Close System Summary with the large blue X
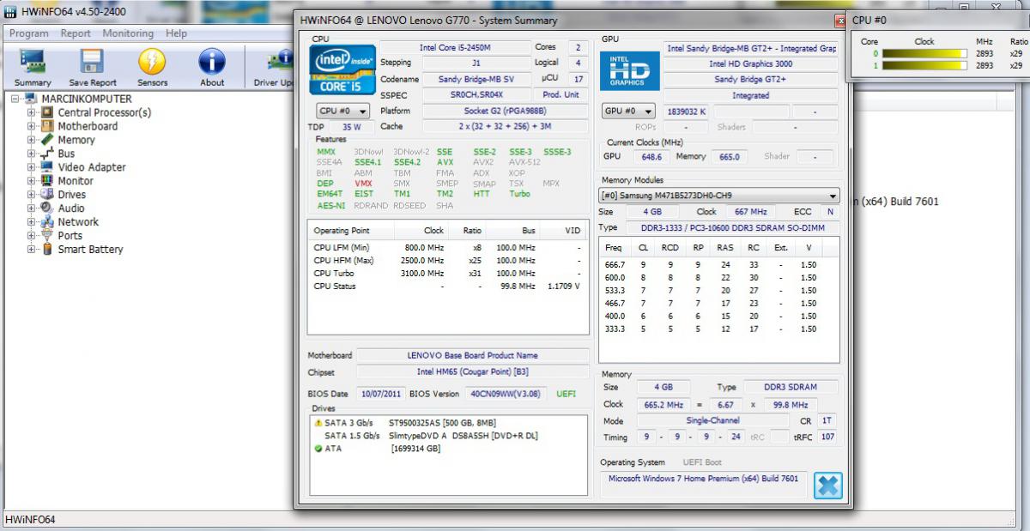Image resolution: width=1030 pixels, height=531 pixels. pyautogui.click(x=827, y=486)
